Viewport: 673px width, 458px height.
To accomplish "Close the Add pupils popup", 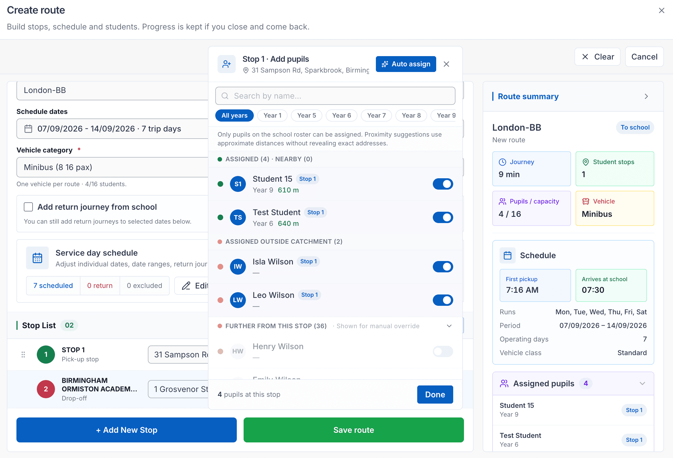I will [x=446, y=64].
